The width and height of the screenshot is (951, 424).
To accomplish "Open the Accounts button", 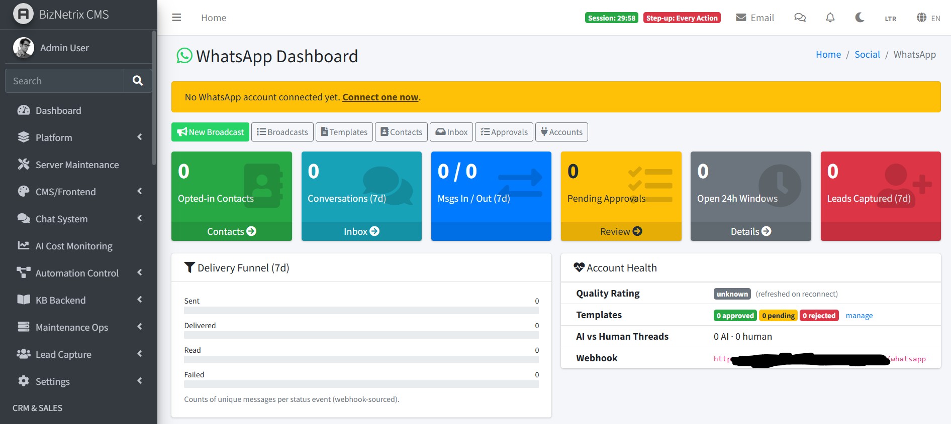I will coord(561,132).
